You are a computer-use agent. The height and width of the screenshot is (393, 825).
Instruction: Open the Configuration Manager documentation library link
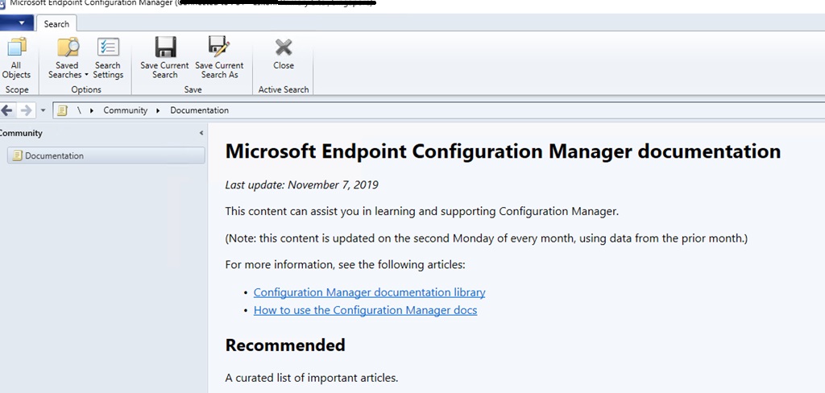coord(369,292)
